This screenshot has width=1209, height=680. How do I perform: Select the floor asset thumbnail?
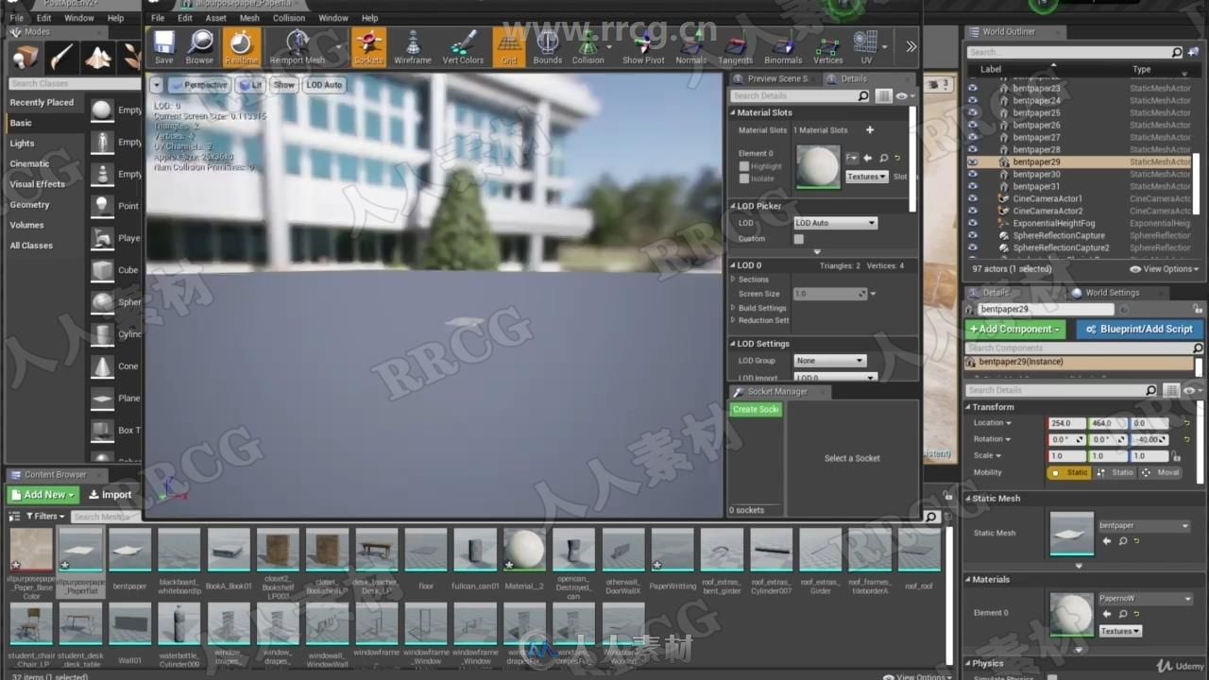(426, 550)
